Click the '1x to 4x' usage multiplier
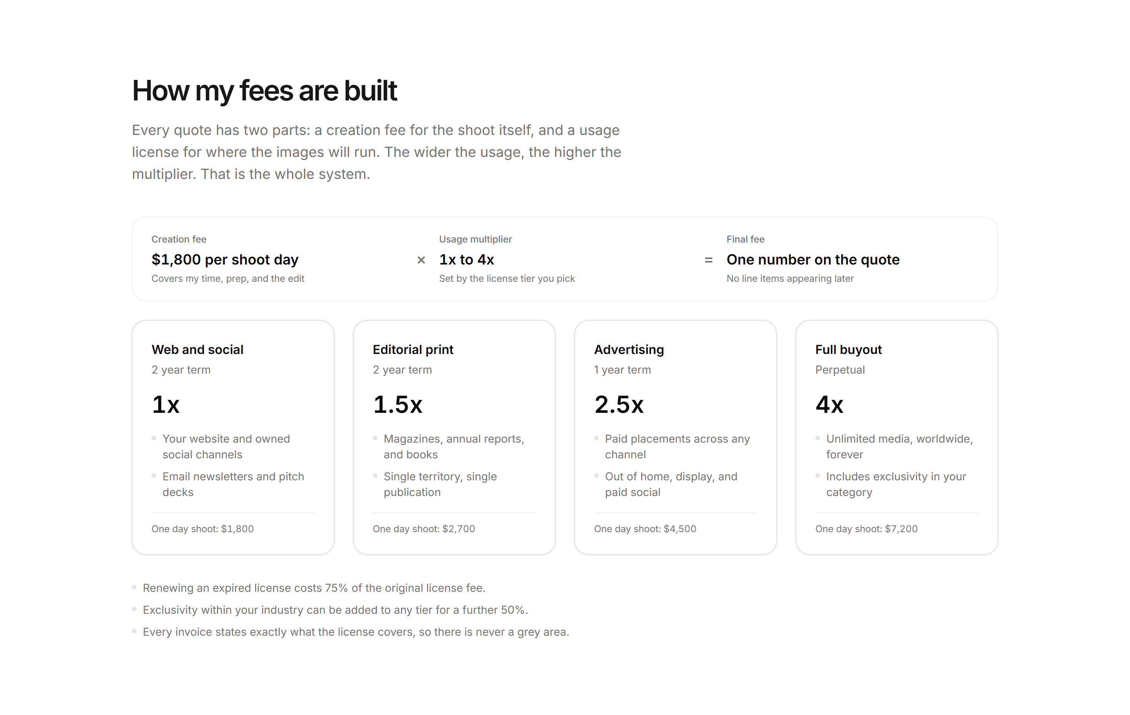Viewport: 1130px width, 715px height. 467,260
